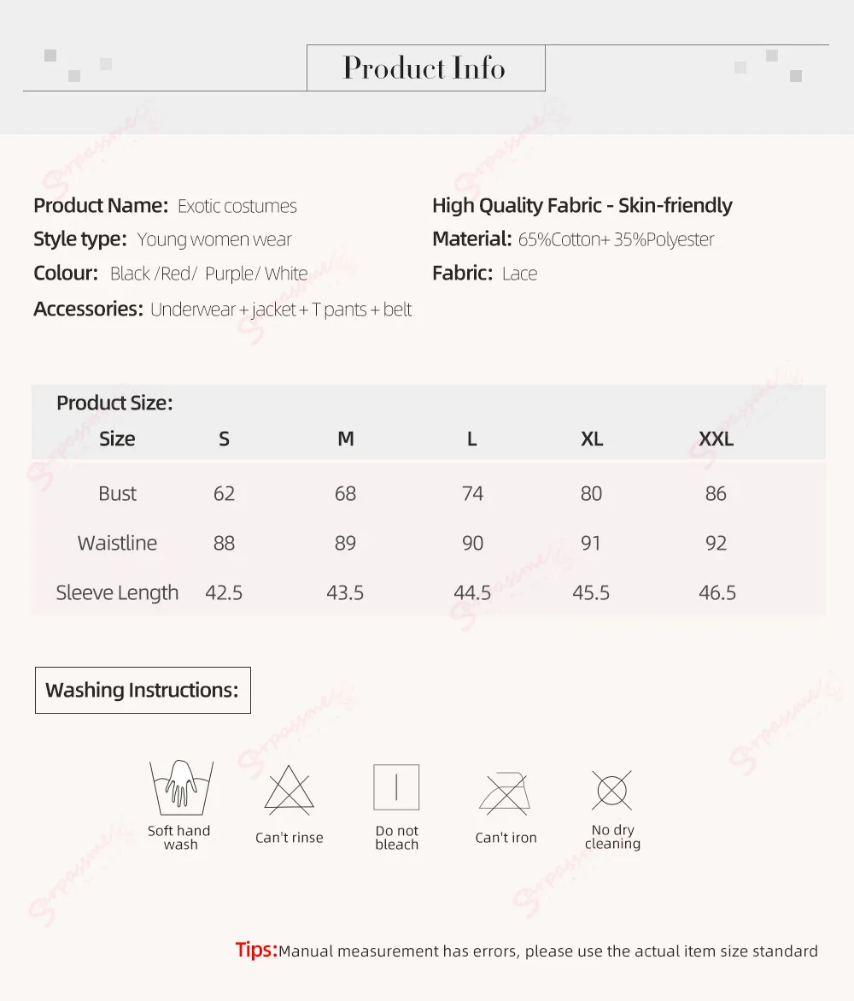Click the Washing Instructions label box
The height and width of the screenshot is (1001, 854).
(143, 690)
